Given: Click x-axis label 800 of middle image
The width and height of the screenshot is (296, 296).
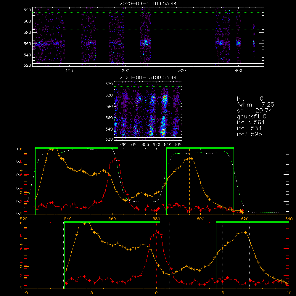Looking at the screenshot, I should pyautogui.click(x=145, y=145).
